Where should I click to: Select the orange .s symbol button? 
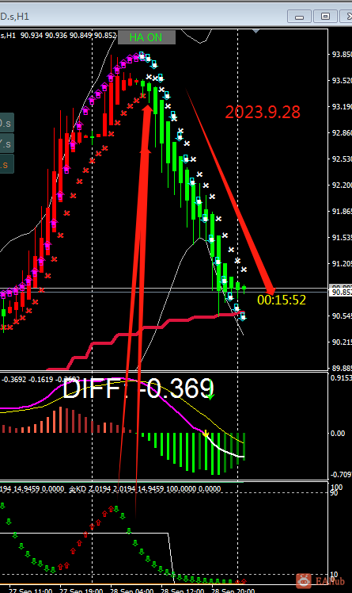coord(6,165)
